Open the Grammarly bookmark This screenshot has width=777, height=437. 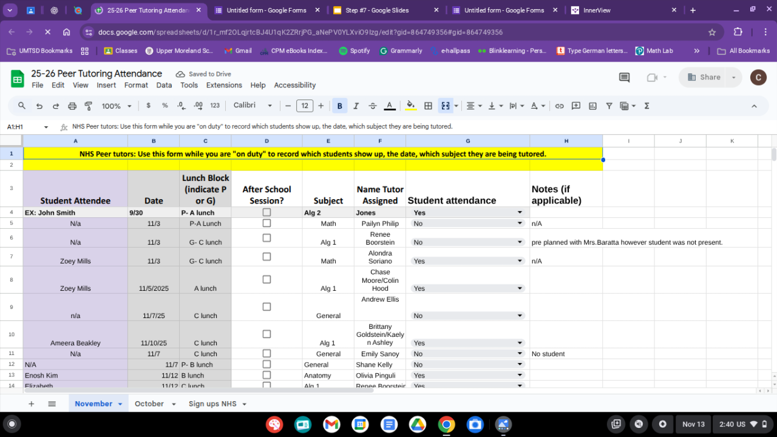(x=401, y=51)
